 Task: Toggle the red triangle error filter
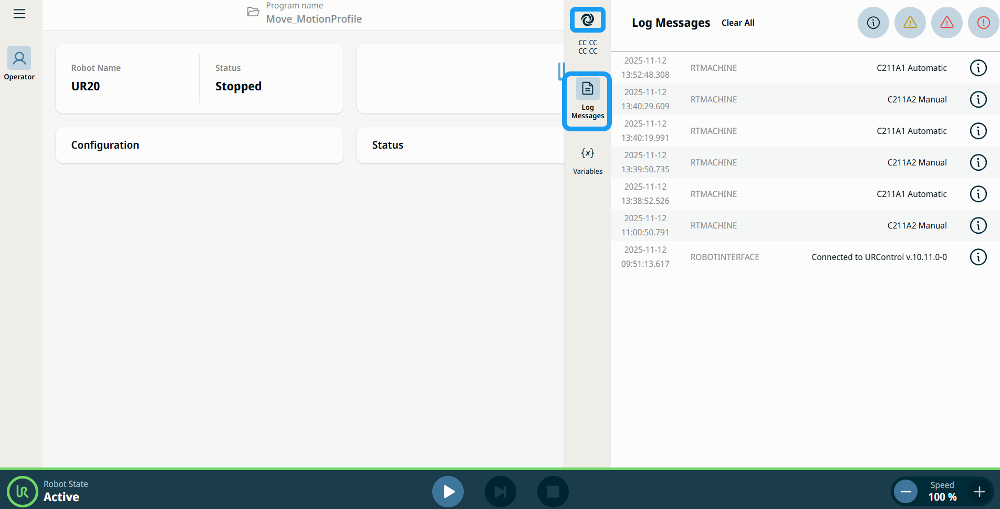click(x=946, y=23)
